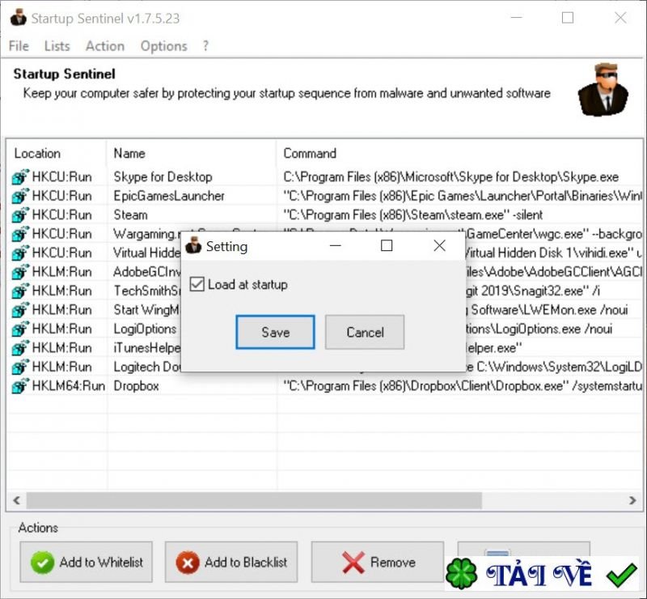Viewport: 647px width, 599px height.
Task: Click the Skype.exe command path
Action: tap(451, 176)
